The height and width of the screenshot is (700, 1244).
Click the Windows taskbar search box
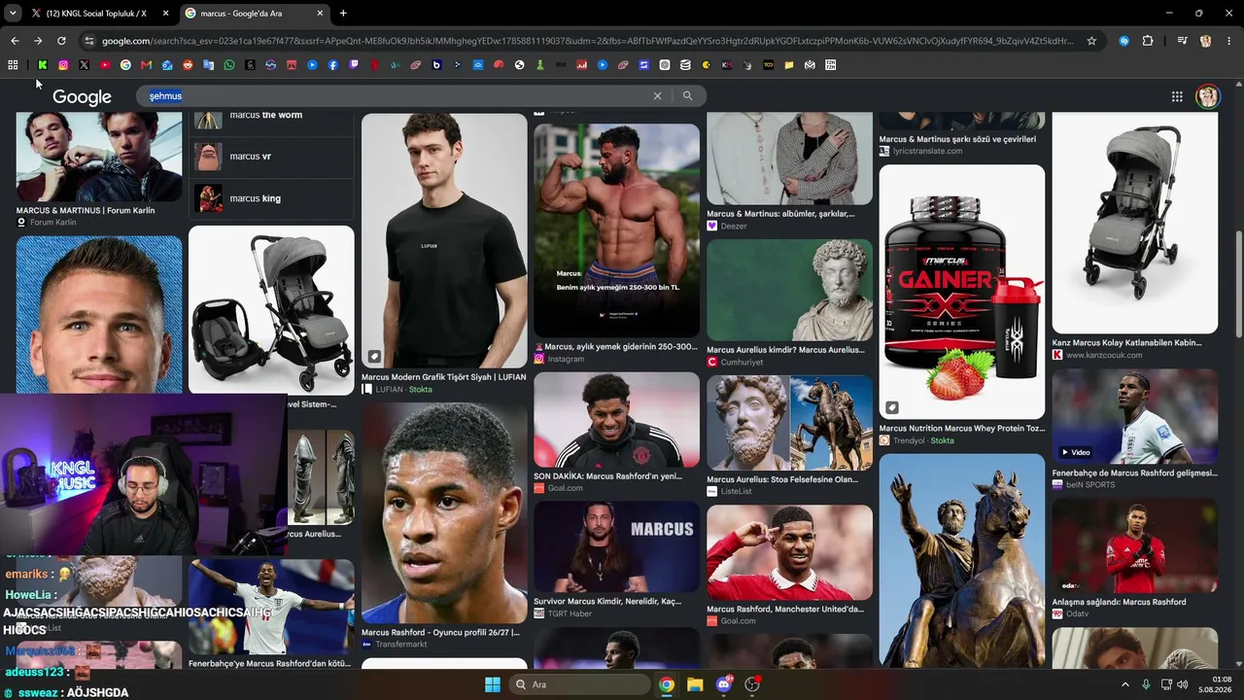[x=580, y=684]
